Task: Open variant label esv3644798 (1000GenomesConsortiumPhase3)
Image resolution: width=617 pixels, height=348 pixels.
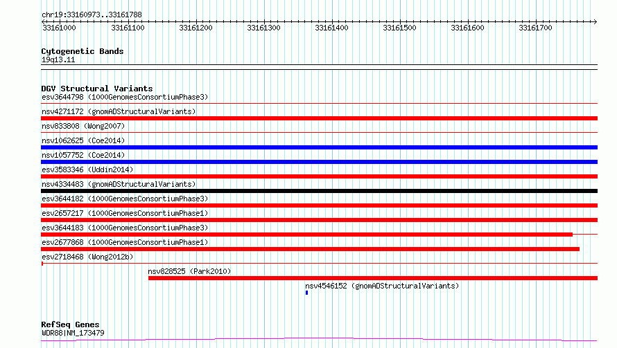Action: (125, 97)
